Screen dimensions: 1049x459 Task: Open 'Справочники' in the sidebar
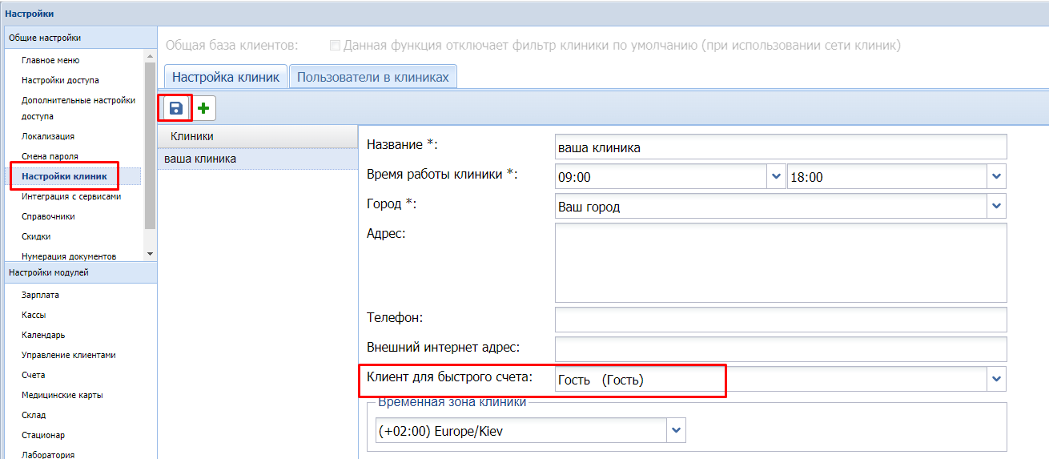tap(48, 216)
